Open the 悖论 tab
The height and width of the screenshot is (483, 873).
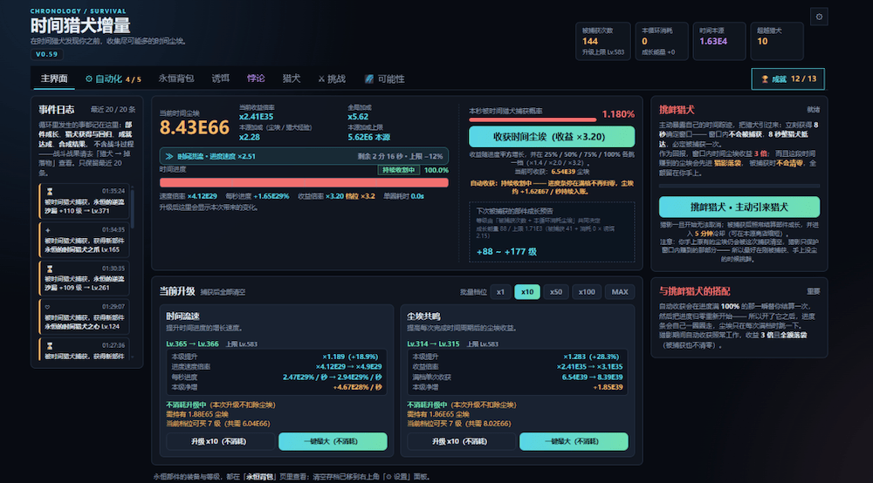[x=256, y=79]
